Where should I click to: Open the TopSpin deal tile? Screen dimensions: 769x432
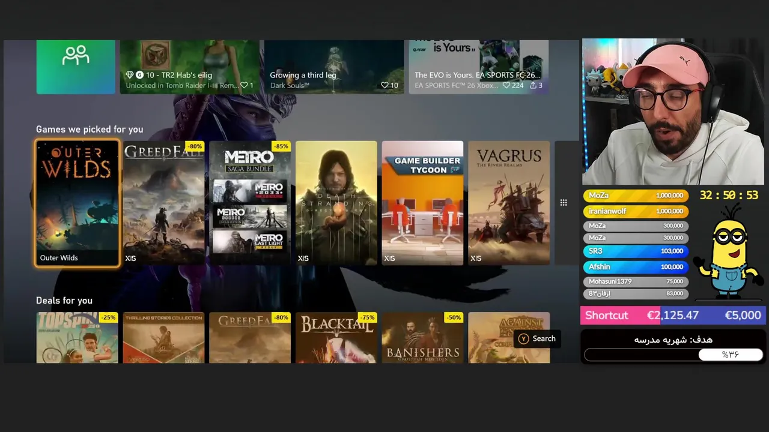click(x=78, y=337)
